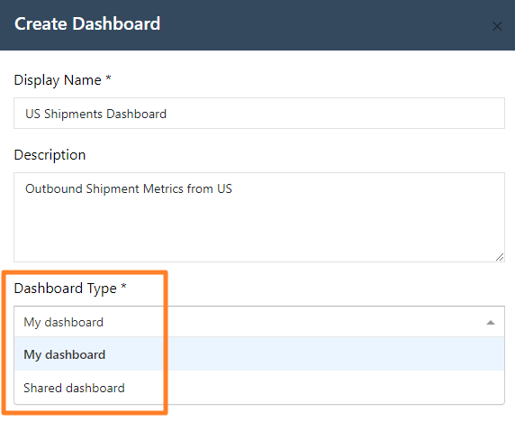The image size is (515, 431).
Task: Collapse the Dashboard Type dropdown arrow
Action: coord(491,323)
